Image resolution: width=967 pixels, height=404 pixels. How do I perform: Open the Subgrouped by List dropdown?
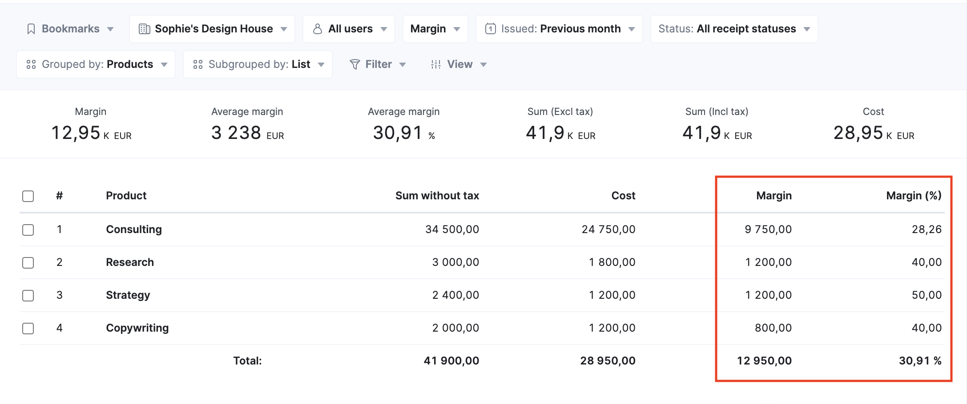coord(258,64)
